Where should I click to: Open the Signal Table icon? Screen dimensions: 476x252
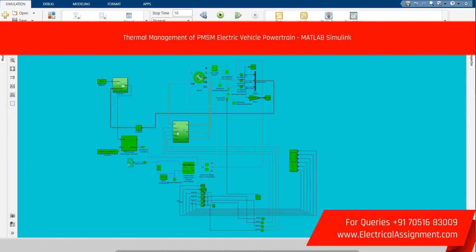(x=129, y=15)
